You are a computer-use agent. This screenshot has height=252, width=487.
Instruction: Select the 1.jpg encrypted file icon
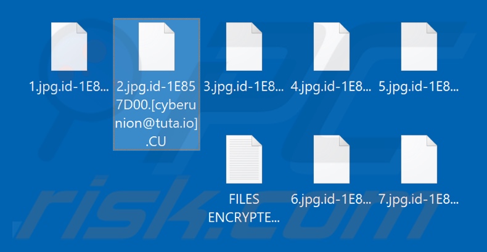point(69,47)
